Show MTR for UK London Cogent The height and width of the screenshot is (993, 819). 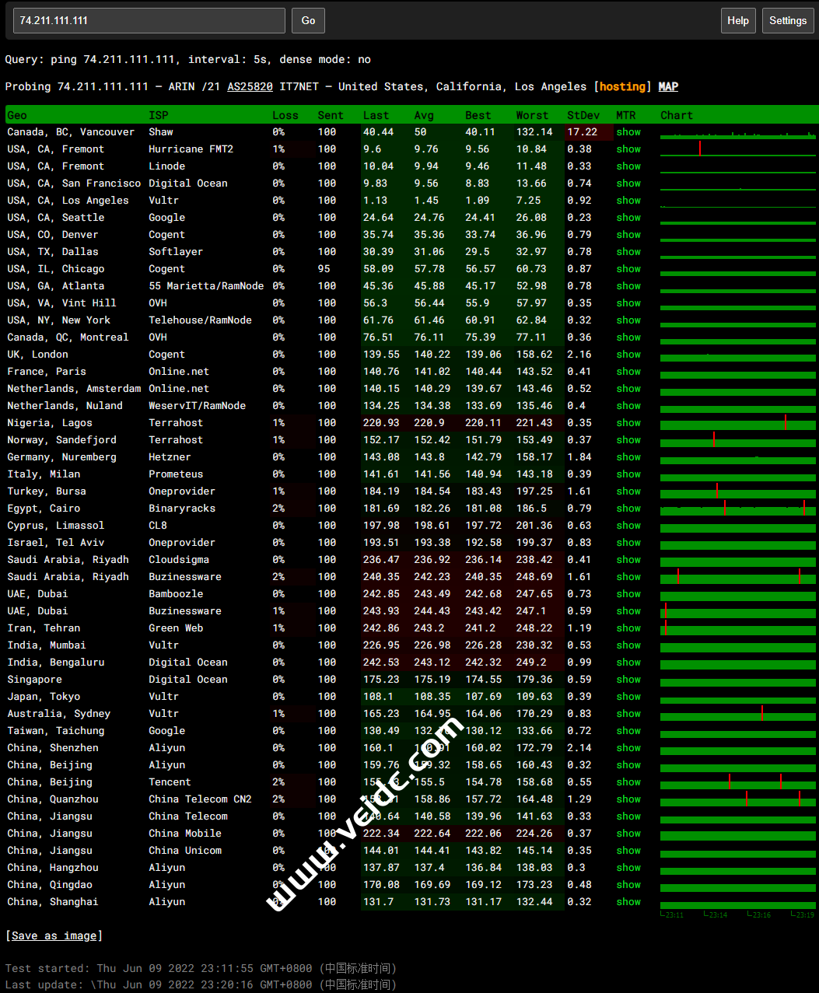628,355
